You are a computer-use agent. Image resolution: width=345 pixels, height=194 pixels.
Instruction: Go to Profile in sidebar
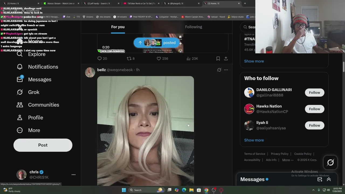[30, 117]
